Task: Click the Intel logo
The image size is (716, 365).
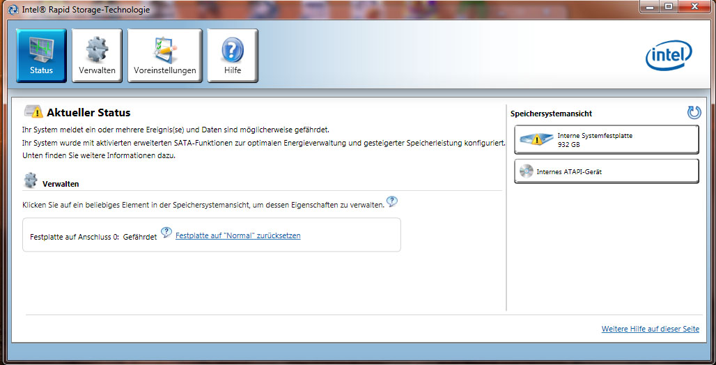Action: 669,55
